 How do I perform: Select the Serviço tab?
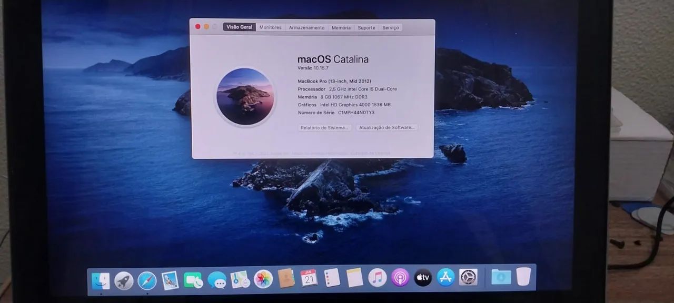click(390, 27)
